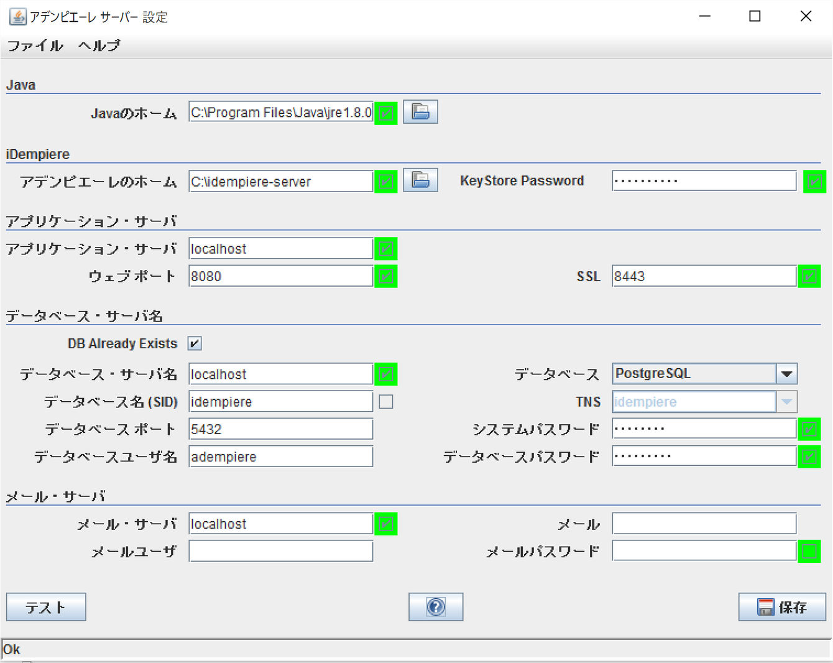Open the help dialog via question mark icon
Screen dimensions: 833x663
(435, 607)
